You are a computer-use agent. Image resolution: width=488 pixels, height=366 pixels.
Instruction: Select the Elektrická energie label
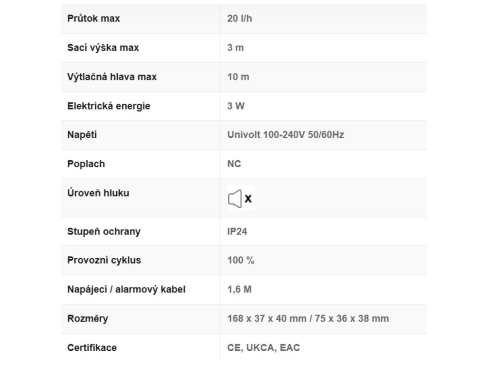click(x=109, y=106)
